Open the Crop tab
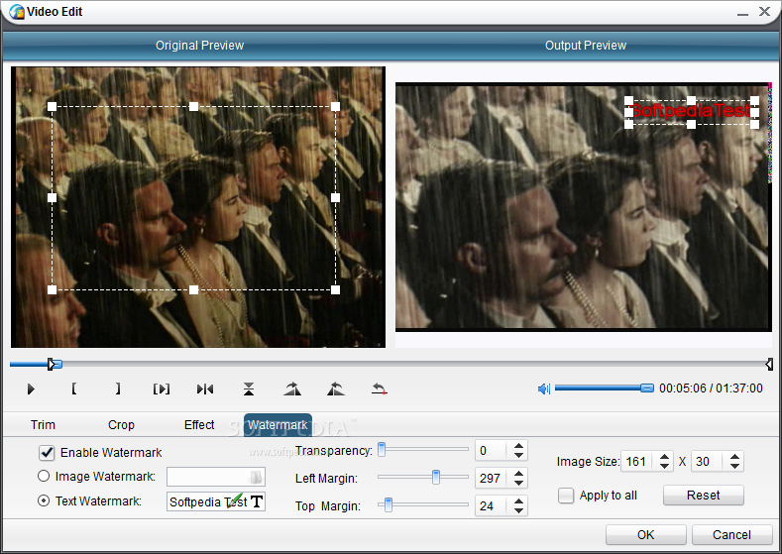Screen dimensions: 782x554 tap(121, 425)
